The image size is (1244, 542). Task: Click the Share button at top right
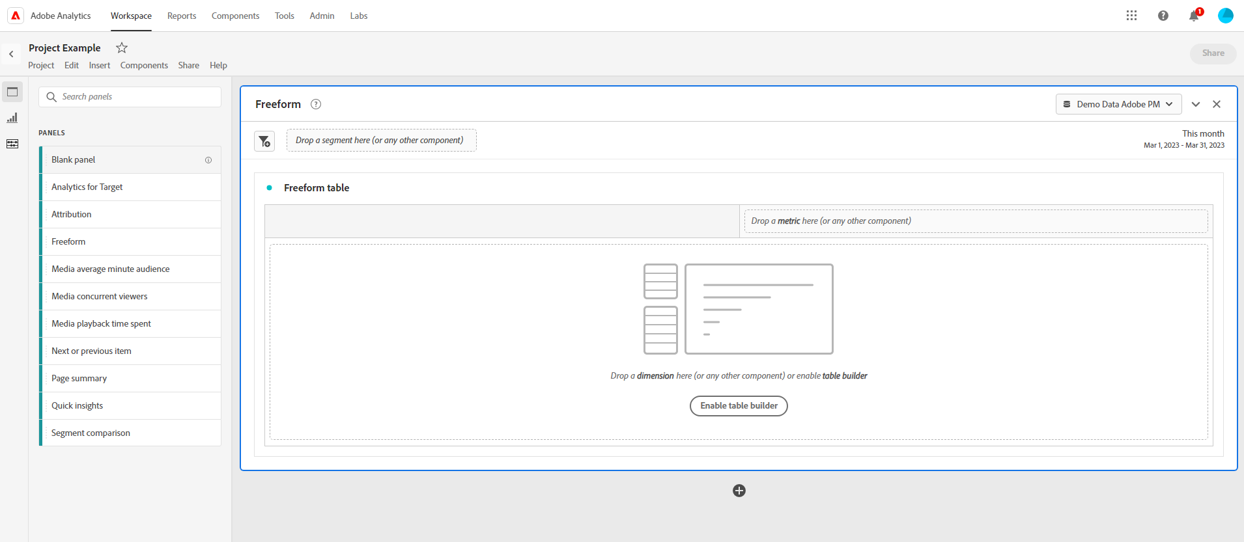tap(1213, 53)
